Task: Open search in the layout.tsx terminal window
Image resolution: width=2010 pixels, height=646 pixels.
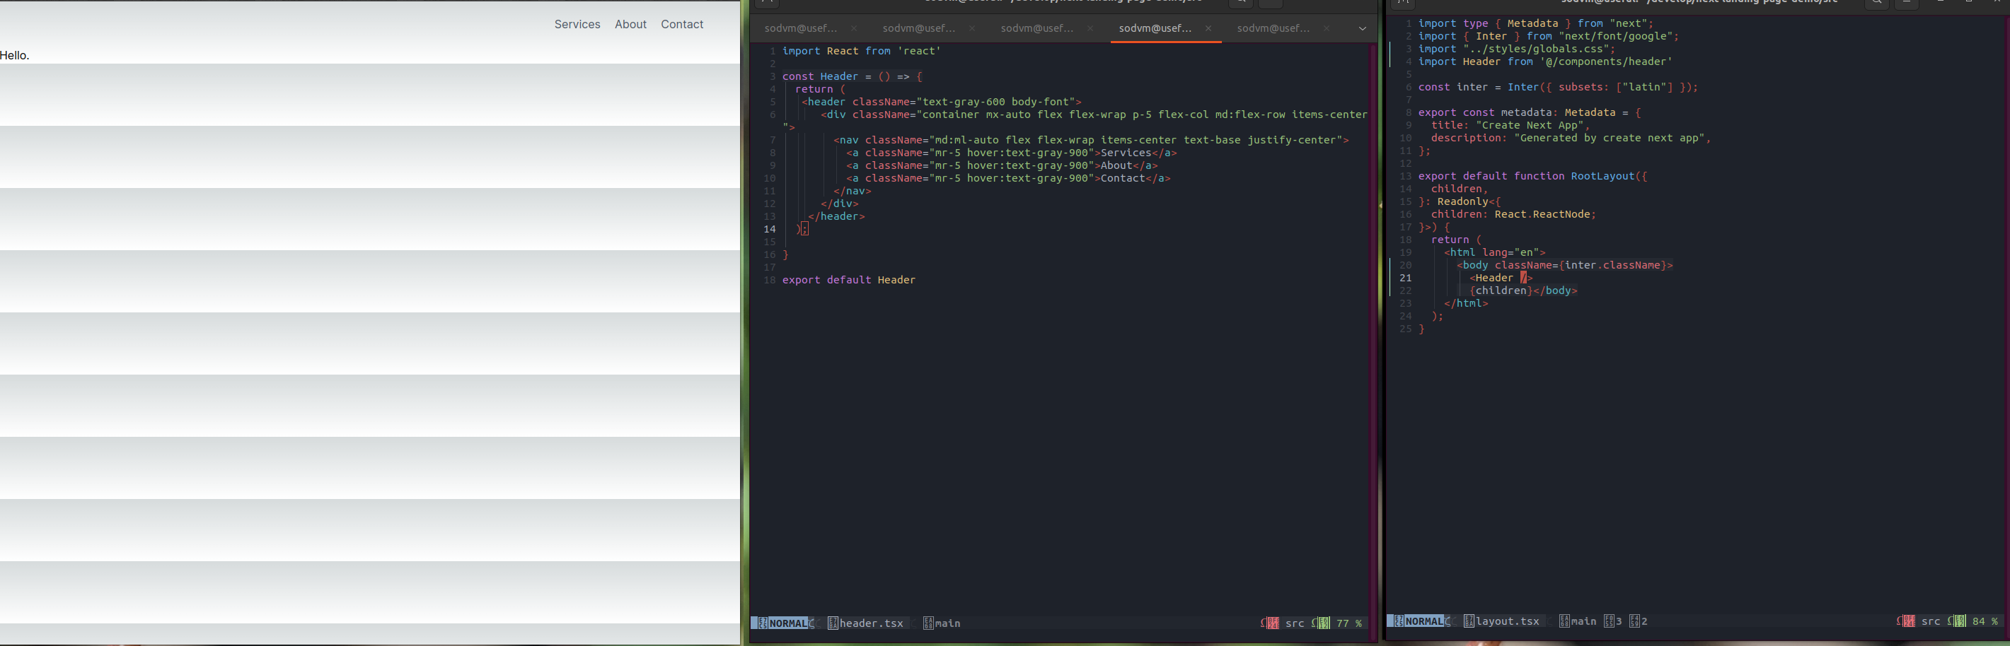Action: tap(1876, 3)
